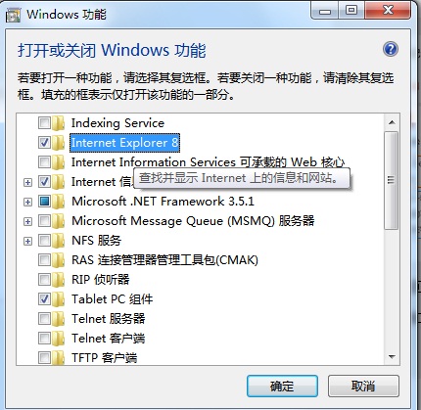Expand the NFS 服务 tree node
421x410 pixels.
pos(28,241)
